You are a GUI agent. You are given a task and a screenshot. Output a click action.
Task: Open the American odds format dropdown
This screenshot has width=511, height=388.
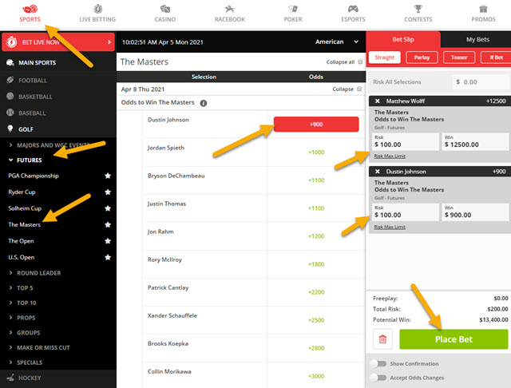point(337,42)
